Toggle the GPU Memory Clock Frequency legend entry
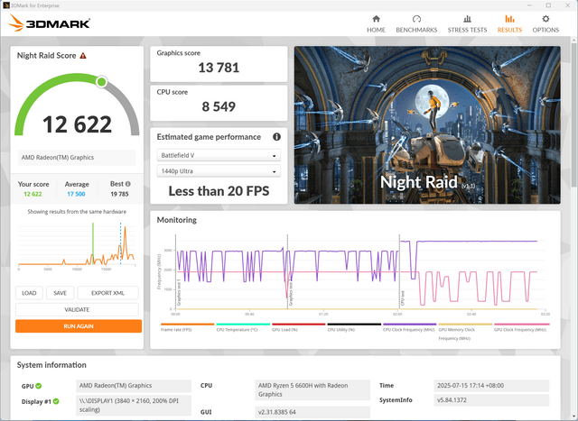578x421 pixels. click(x=465, y=332)
